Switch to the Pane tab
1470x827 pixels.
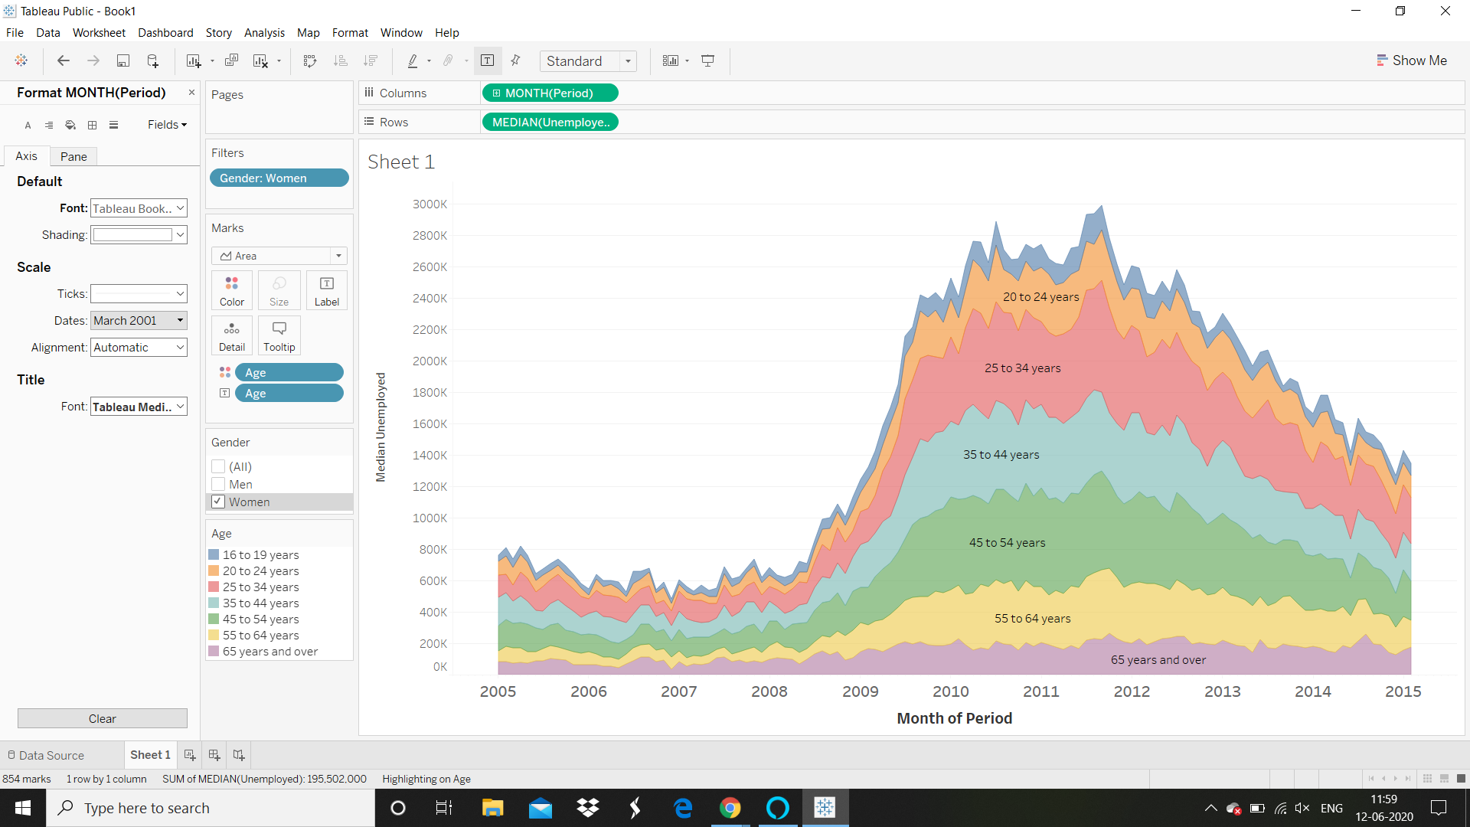point(73,156)
